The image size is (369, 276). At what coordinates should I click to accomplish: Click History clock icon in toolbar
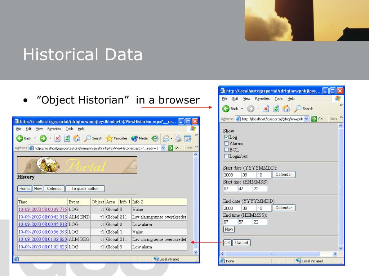pyautogui.click(x=155, y=138)
